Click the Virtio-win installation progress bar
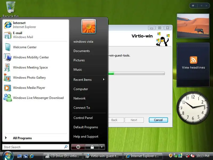 tap(136, 73)
